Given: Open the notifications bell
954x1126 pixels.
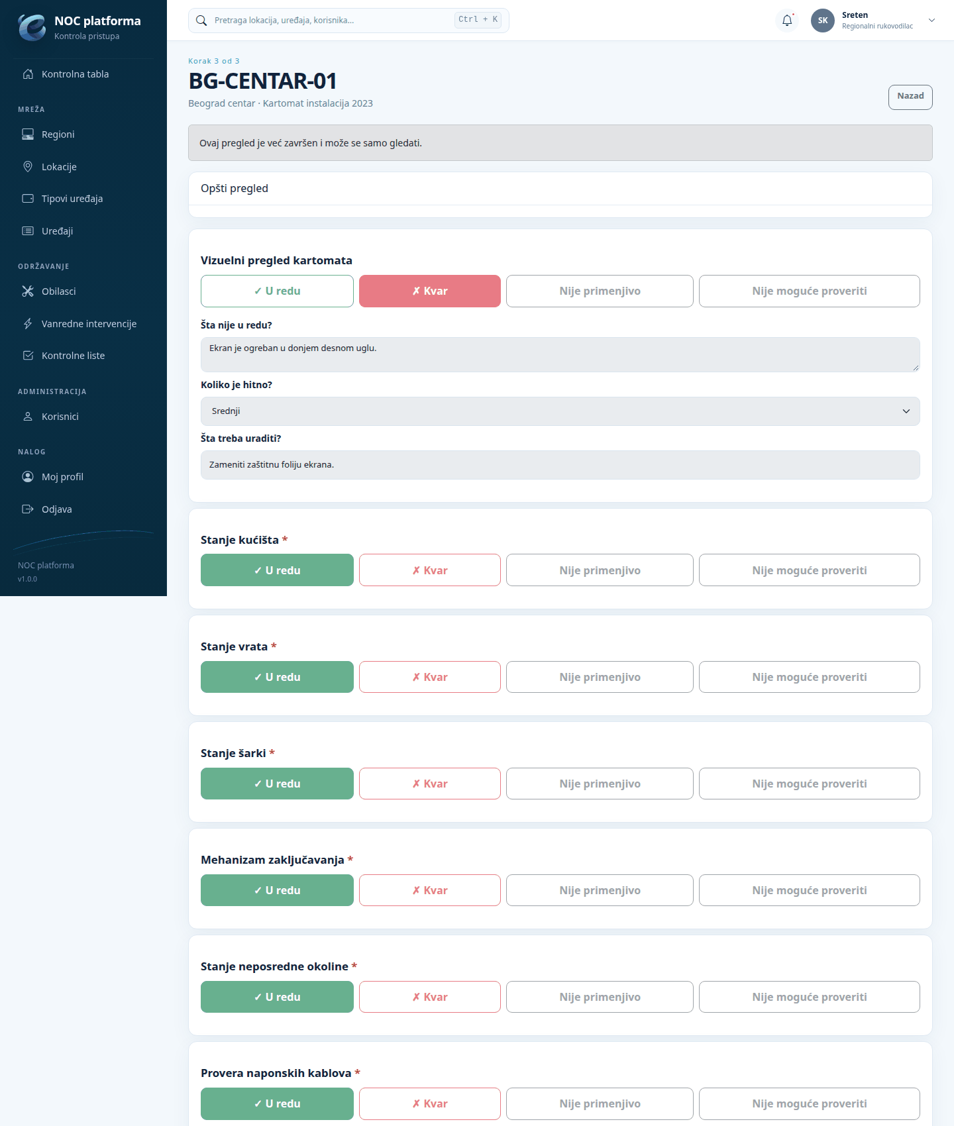Looking at the screenshot, I should pyautogui.click(x=787, y=21).
